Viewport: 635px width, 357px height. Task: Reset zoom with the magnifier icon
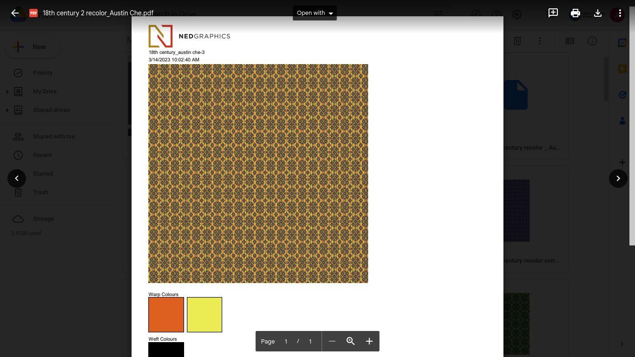351,341
